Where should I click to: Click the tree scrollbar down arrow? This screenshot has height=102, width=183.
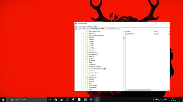point(124,90)
